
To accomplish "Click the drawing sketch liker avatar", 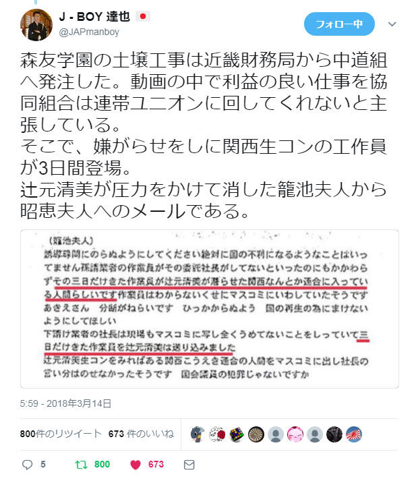I will [217, 434].
